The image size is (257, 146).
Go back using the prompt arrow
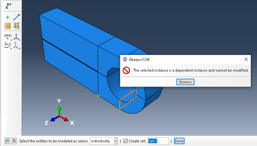[8, 141]
